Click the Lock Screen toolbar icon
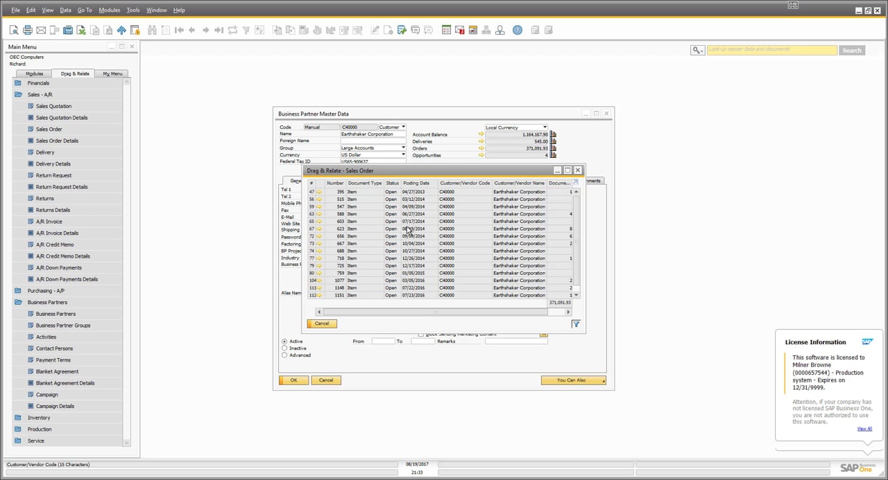The image size is (888, 480). click(135, 30)
